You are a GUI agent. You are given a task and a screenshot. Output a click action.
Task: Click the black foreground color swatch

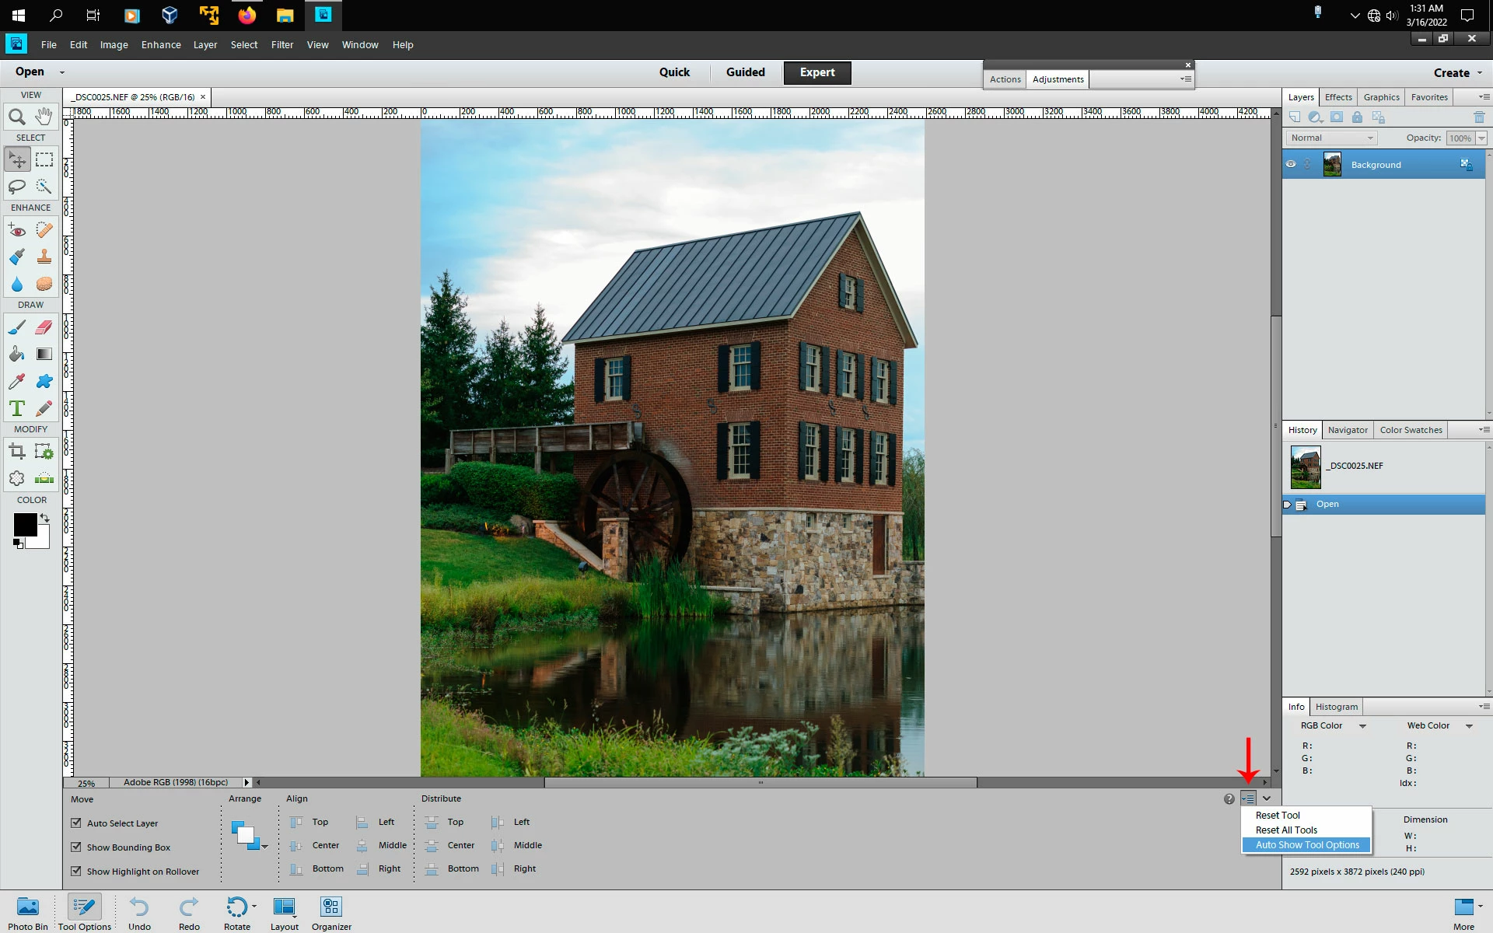point(24,525)
